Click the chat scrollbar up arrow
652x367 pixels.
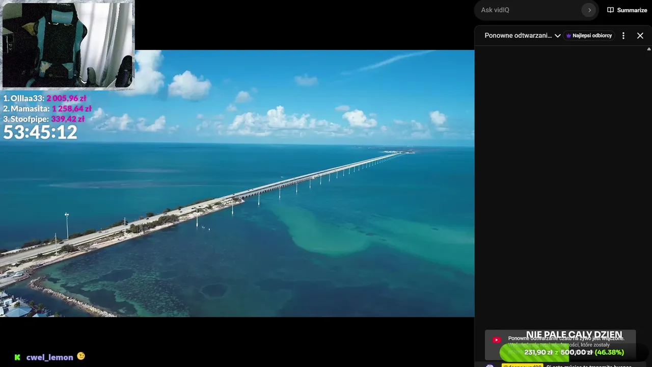(x=649, y=49)
